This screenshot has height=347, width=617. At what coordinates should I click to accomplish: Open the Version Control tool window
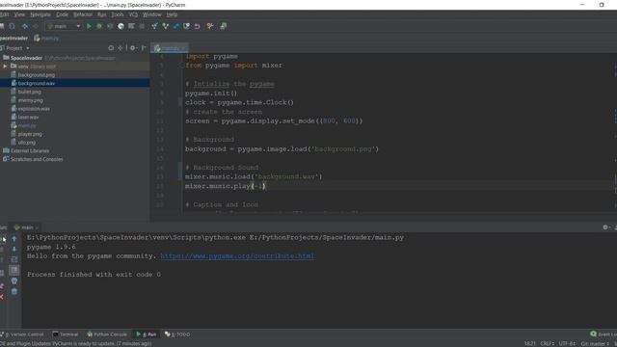23,334
